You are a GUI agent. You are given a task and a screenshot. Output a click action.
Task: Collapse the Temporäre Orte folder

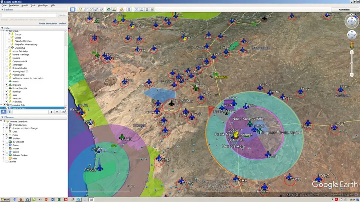(1, 105)
